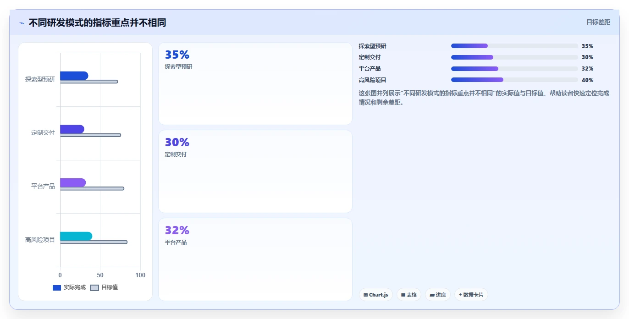Click the purple 平台产品 actual bar in chart

point(73,182)
